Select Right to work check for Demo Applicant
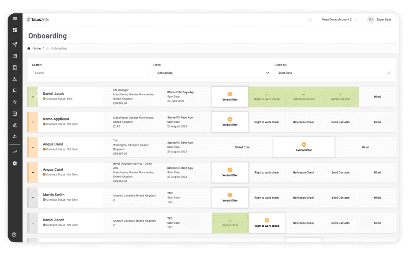408x260 pixels. click(x=267, y=122)
